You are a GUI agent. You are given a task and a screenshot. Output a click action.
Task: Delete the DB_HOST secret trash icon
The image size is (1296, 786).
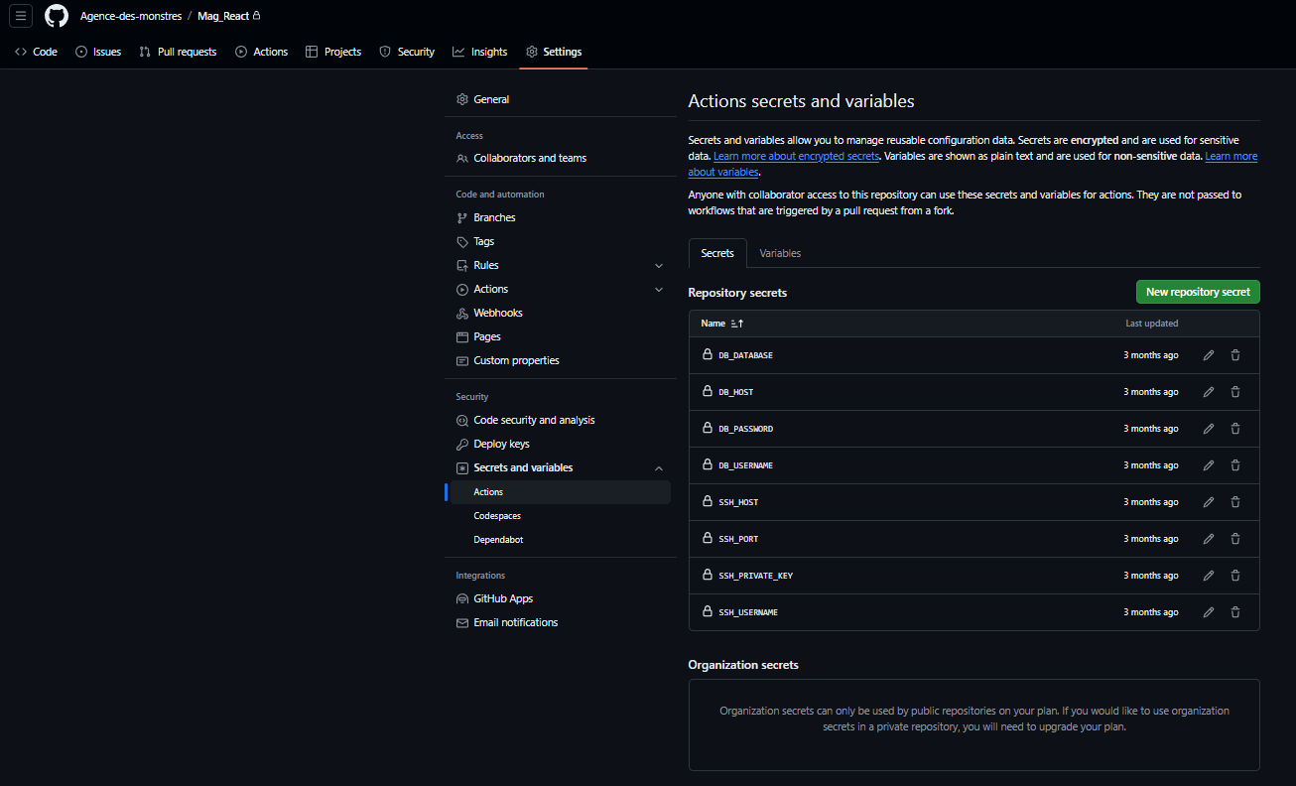tap(1235, 392)
